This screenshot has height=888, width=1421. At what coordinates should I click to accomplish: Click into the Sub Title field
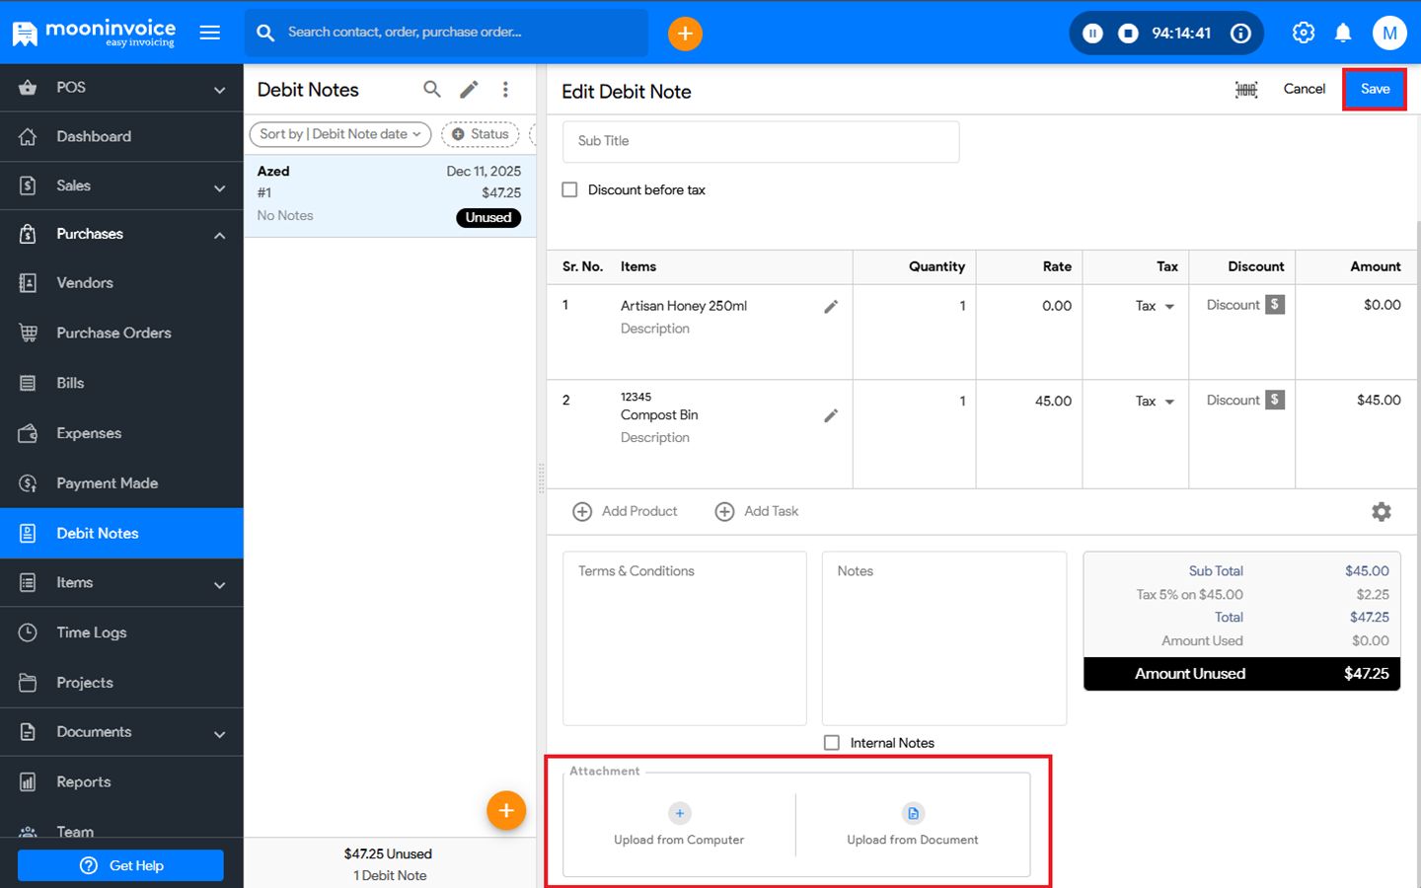coord(760,141)
